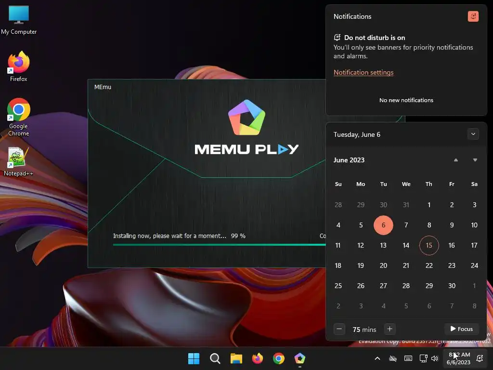
Task: Open Notification settings link
Action: (363, 72)
